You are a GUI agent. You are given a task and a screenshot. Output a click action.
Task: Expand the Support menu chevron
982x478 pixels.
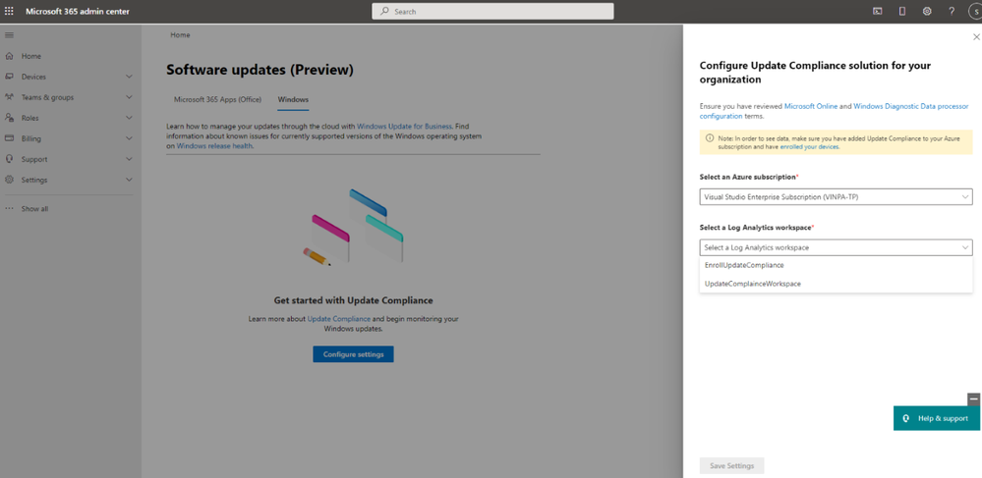pyautogui.click(x=129, y=159)
